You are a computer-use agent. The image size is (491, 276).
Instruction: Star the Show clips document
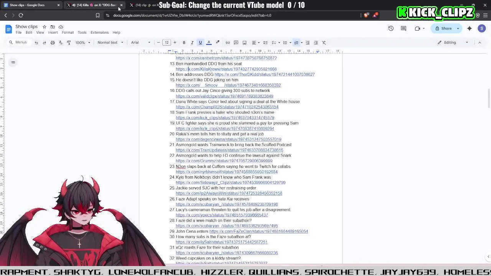44,27
